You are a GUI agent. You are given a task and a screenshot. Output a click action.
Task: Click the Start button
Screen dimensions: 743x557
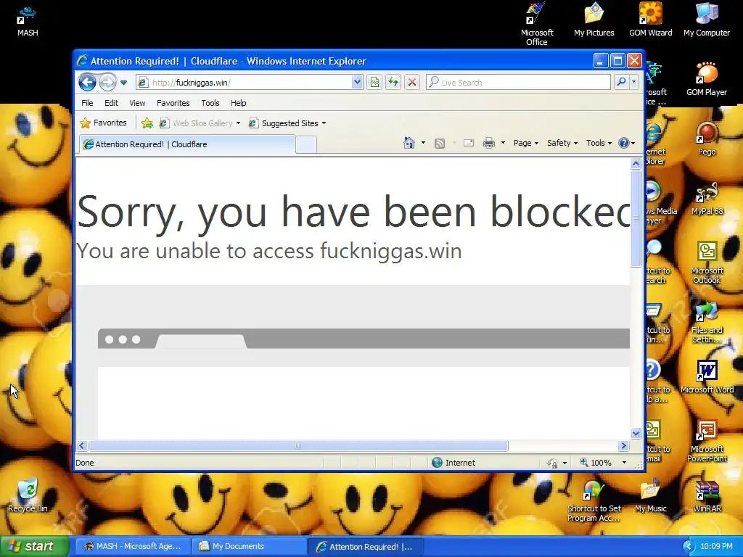pyautogui.click(x=35, y=546)
